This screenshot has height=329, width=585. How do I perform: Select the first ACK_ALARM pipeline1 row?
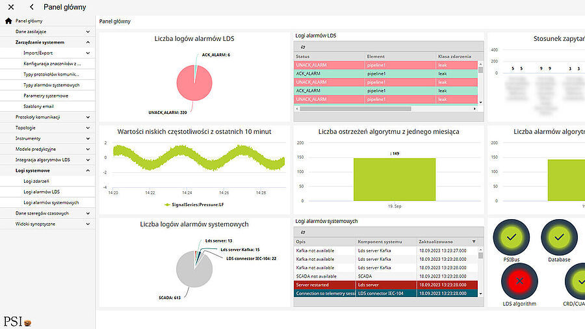385,73
